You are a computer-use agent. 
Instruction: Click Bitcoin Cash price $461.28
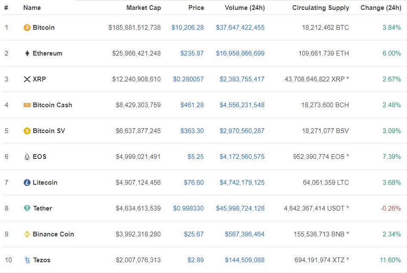pyautogui.click(x=192, y=105)
